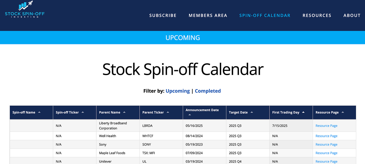
Task: Select the 05/19/2023 announcement date
Action: pos(194,144)
